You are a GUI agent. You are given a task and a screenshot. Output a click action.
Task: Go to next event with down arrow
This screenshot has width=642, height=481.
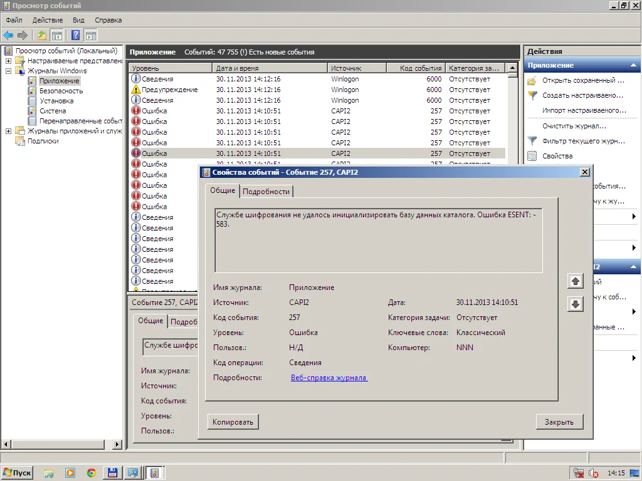tap(575, 304)
